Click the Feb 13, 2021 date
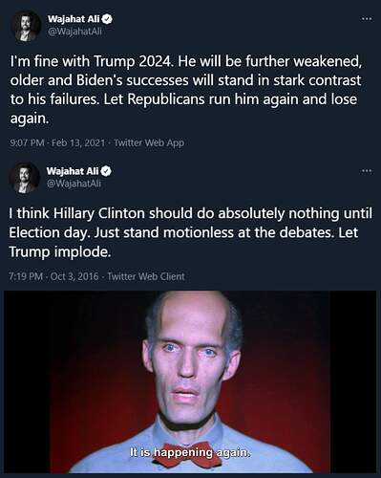The image size is (381, 478). click(x=78, y=142)
